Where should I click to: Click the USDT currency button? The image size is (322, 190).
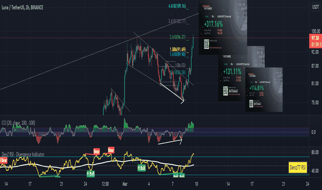pyautogui.click(x=315, y=7)
